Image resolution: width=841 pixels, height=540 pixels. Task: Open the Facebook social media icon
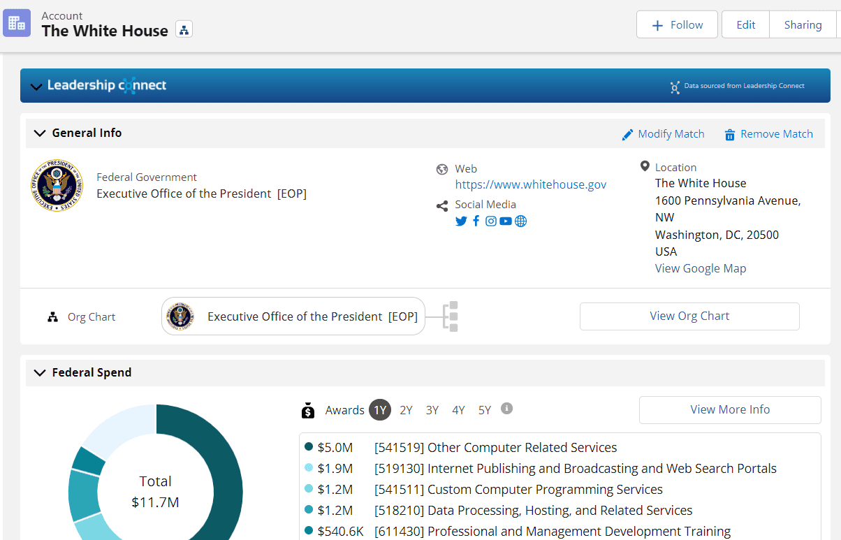(476, 221)
